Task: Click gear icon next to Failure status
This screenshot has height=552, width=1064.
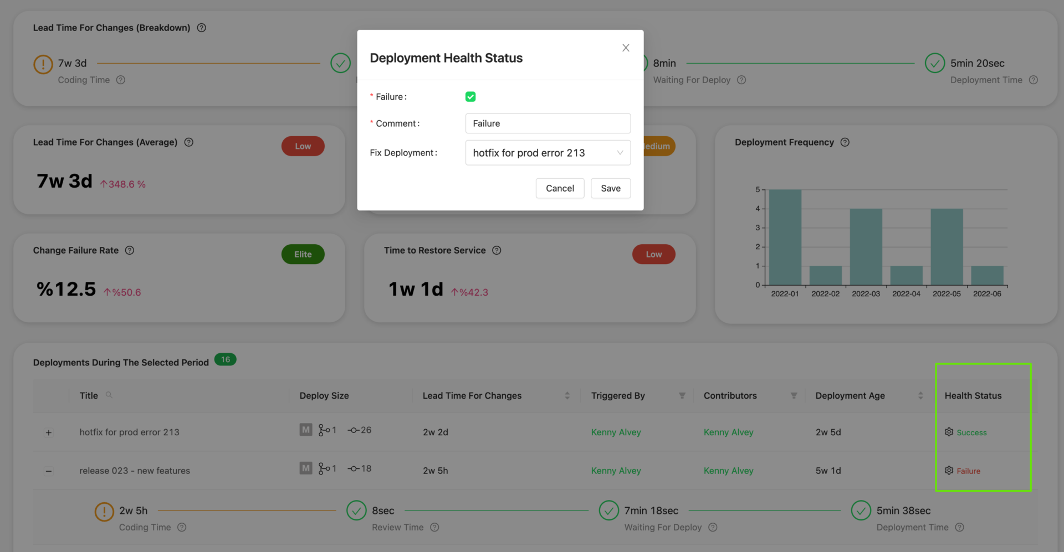Action: 949,471
